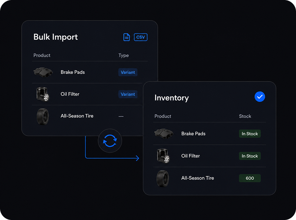Viewport: 296px width, 220px height.
Task: Click the Bulk Import title
Action: (x=55, y=37)
